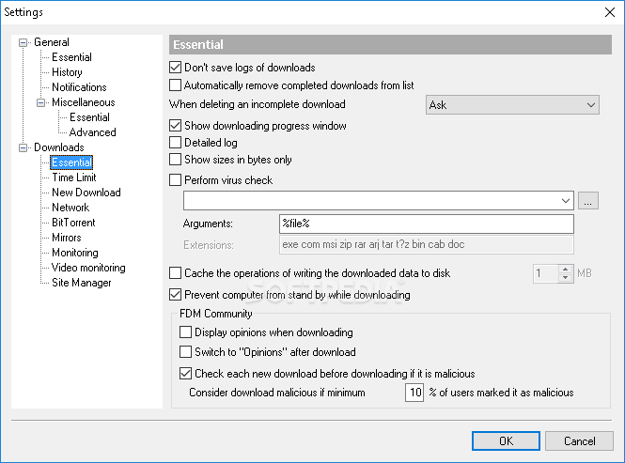Open the Time Limit page
Screen dimensions: 625x463
[x=74, y=177]
